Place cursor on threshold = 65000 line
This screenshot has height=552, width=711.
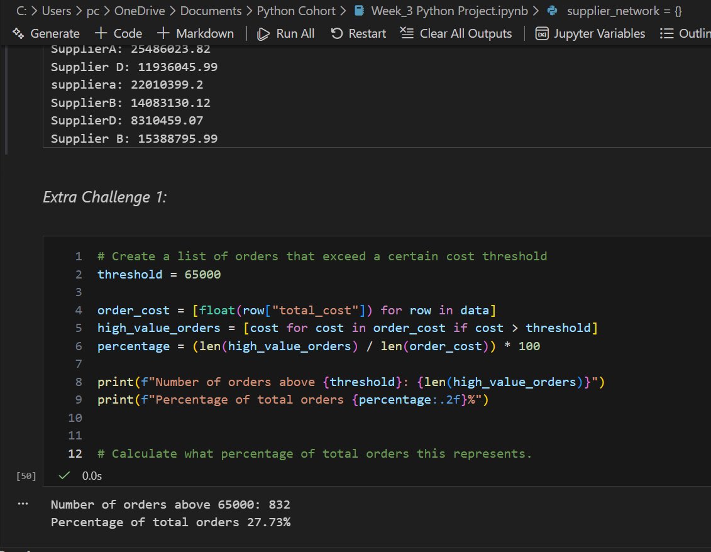click(x=158, y=274)
